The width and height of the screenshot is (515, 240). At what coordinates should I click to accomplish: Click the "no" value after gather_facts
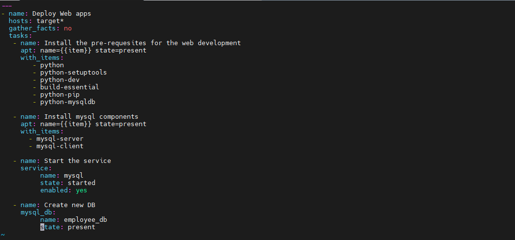[x=67, y=28]
